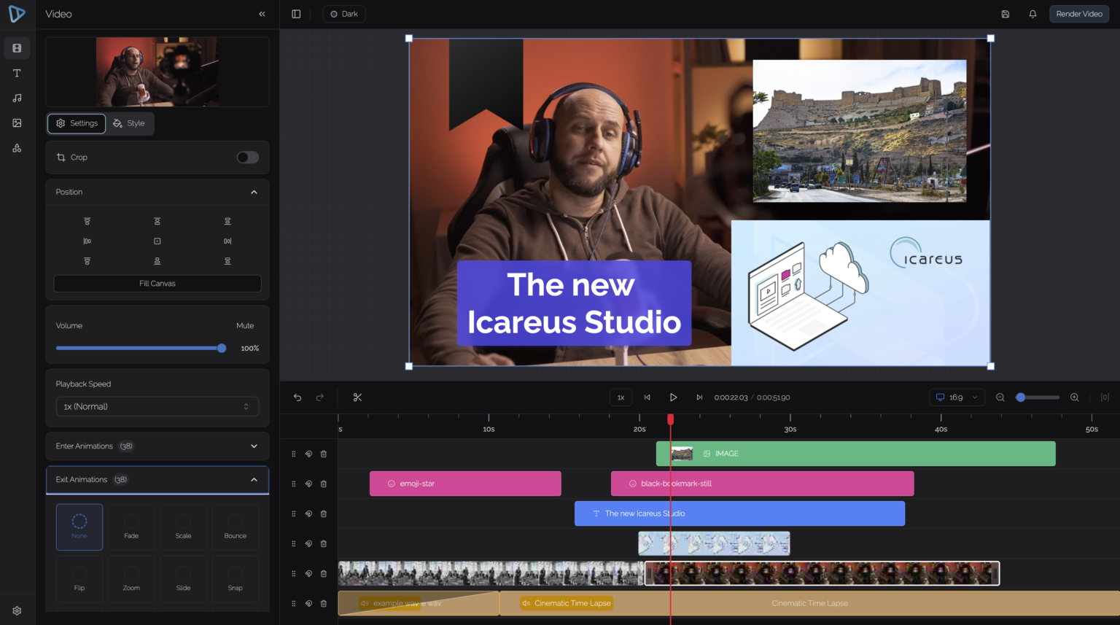Open the Shapes elements sidebar tab
1120x625 pixels.
coord(17,148)
